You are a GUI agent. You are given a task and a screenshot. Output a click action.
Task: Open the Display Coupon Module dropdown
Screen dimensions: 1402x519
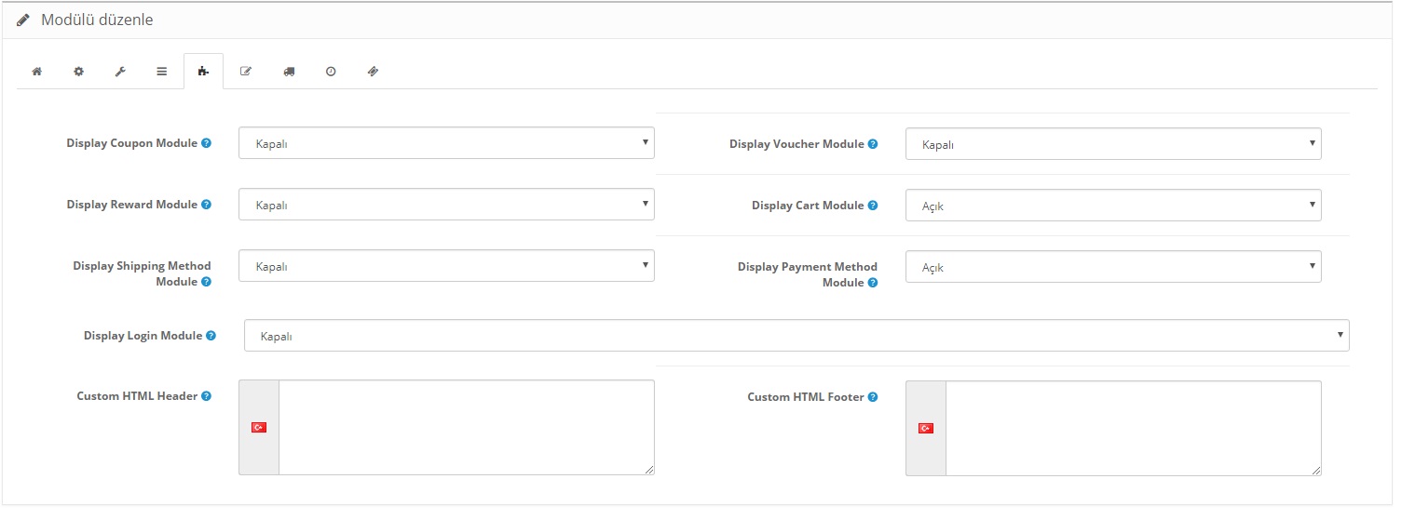[x=446, y=143]
